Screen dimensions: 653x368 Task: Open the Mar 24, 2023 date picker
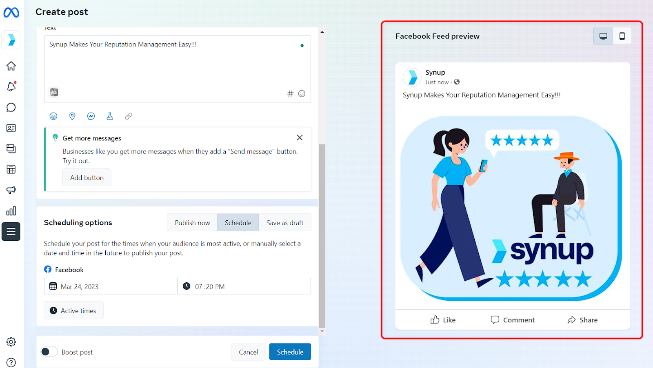[x=110, y=286]
